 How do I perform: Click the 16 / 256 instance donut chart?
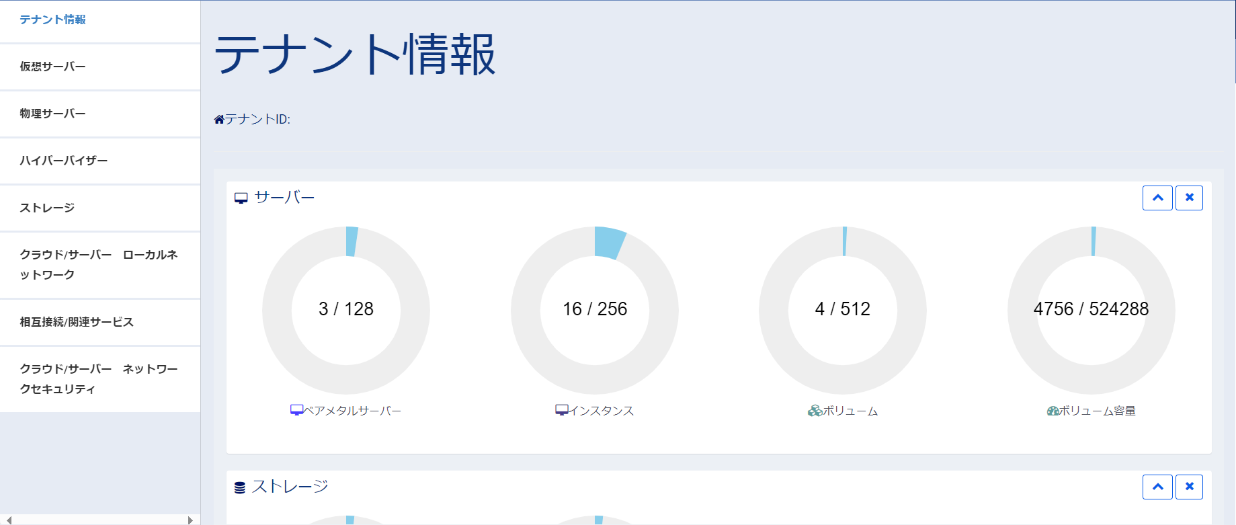pyautogui.click(x=595, y=310)
